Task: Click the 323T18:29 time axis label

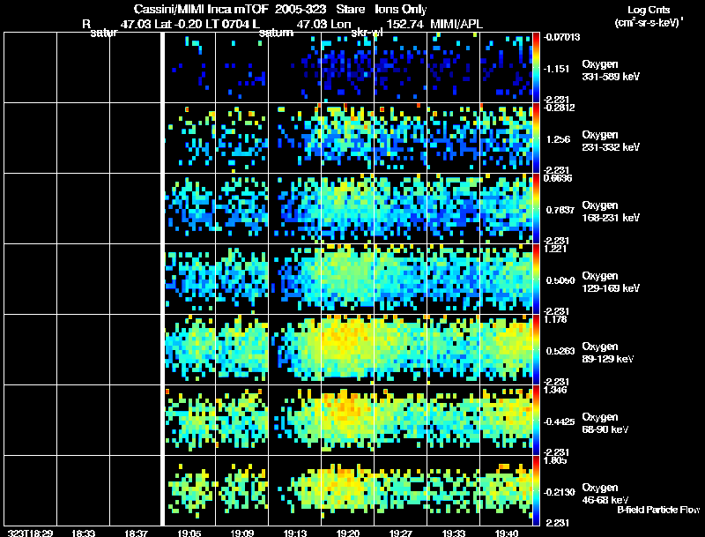Action: 30,533
